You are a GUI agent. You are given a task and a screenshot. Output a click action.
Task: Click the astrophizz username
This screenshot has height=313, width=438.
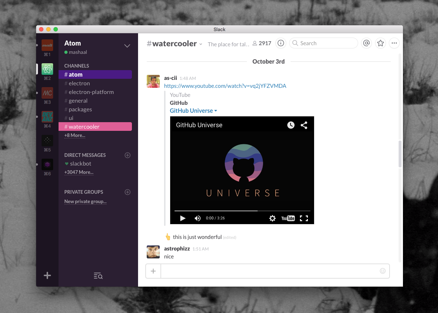pyautogui.click(x=177, y=249)
